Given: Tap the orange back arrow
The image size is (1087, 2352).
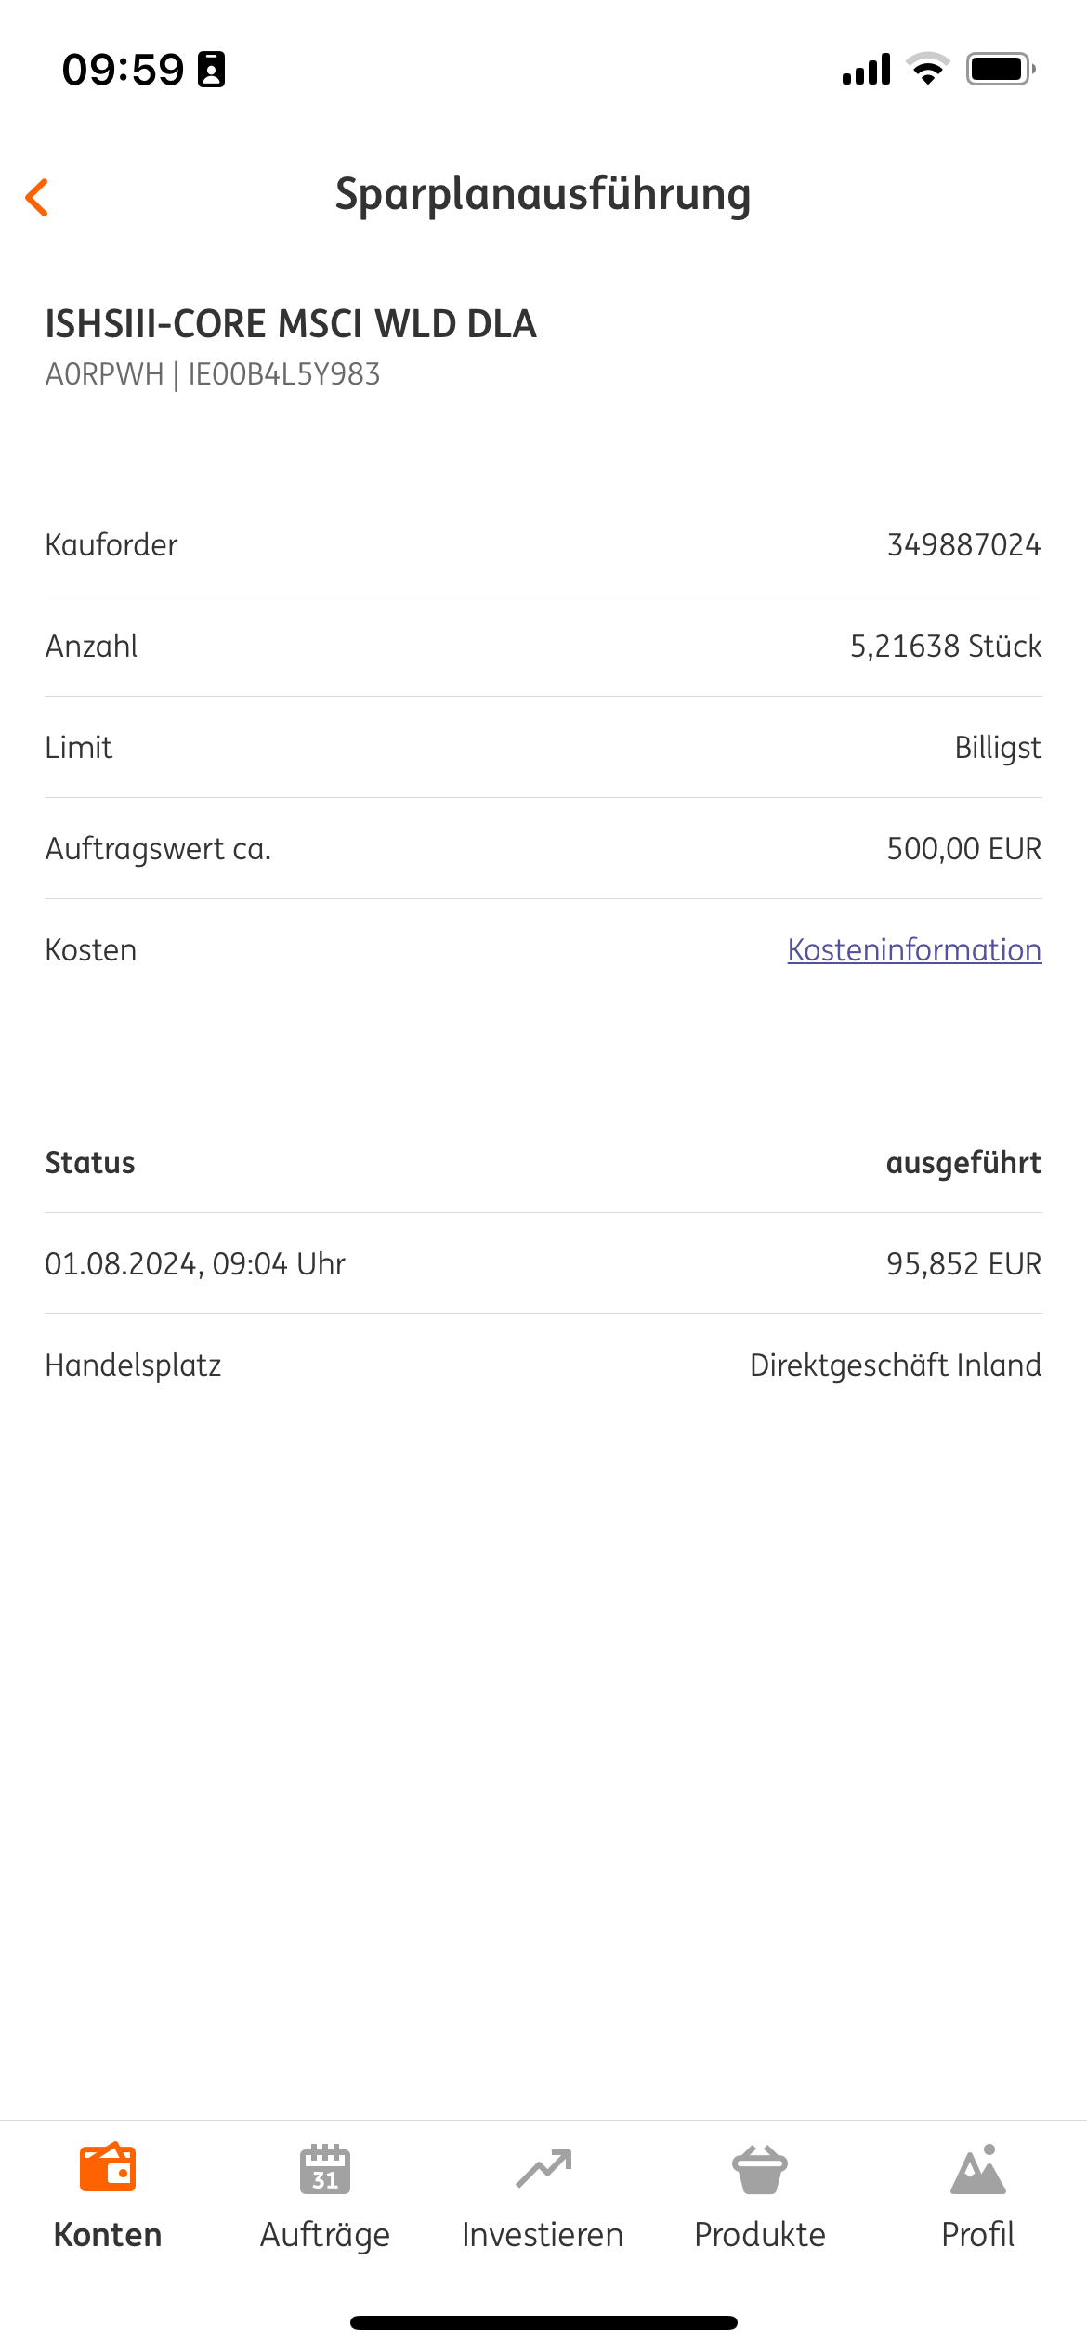Looking at the screenshot, I should (37, 197).
